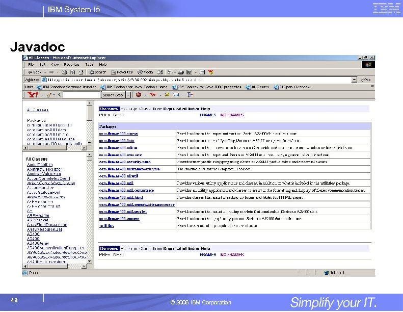Open the Forward button history dropdown arrow
The image size is (403, 312).
click(x=58, y=72)
